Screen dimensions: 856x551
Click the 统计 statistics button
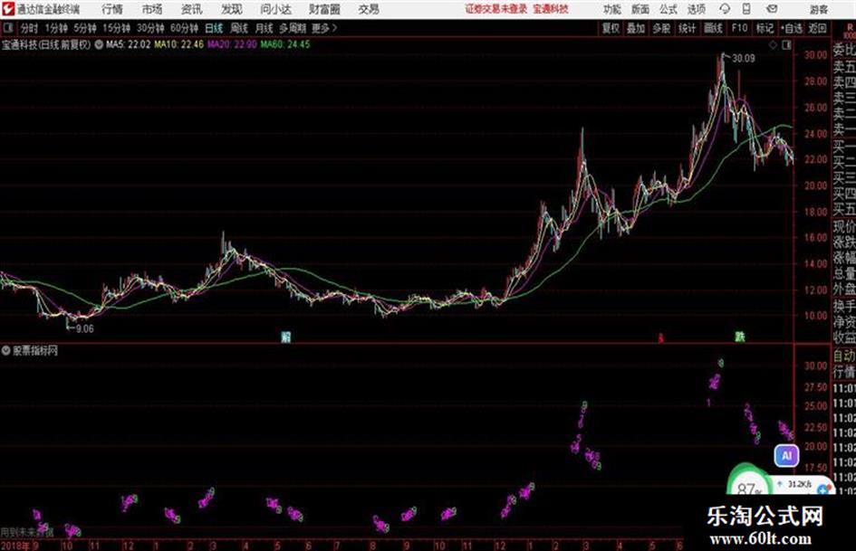(x=687, y=28)
